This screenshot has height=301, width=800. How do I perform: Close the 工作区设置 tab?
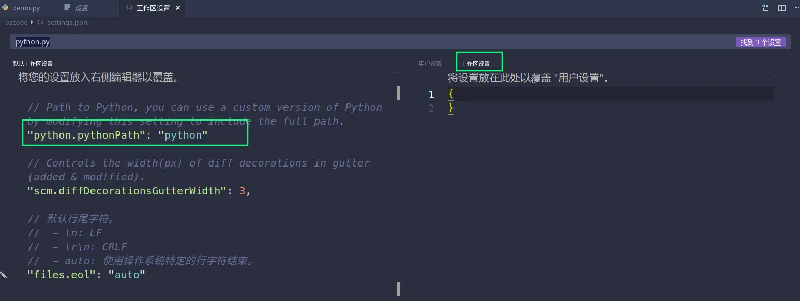click(x=177, y=8)
